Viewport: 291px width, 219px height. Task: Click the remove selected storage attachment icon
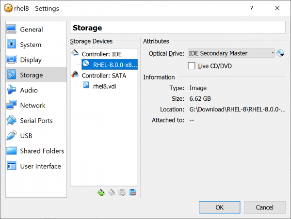(132, 192)
